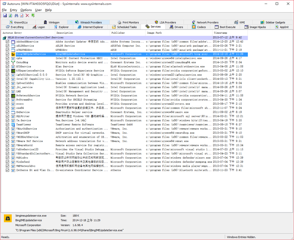Toggle the BingIMEUpdateService checkbox
294x240 pixels.
pyautogui.click(x=7, y=54)
